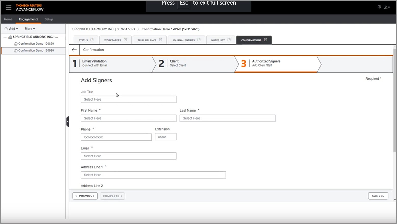
Task: Click the Previous button
Action: (x=85, y=196)
